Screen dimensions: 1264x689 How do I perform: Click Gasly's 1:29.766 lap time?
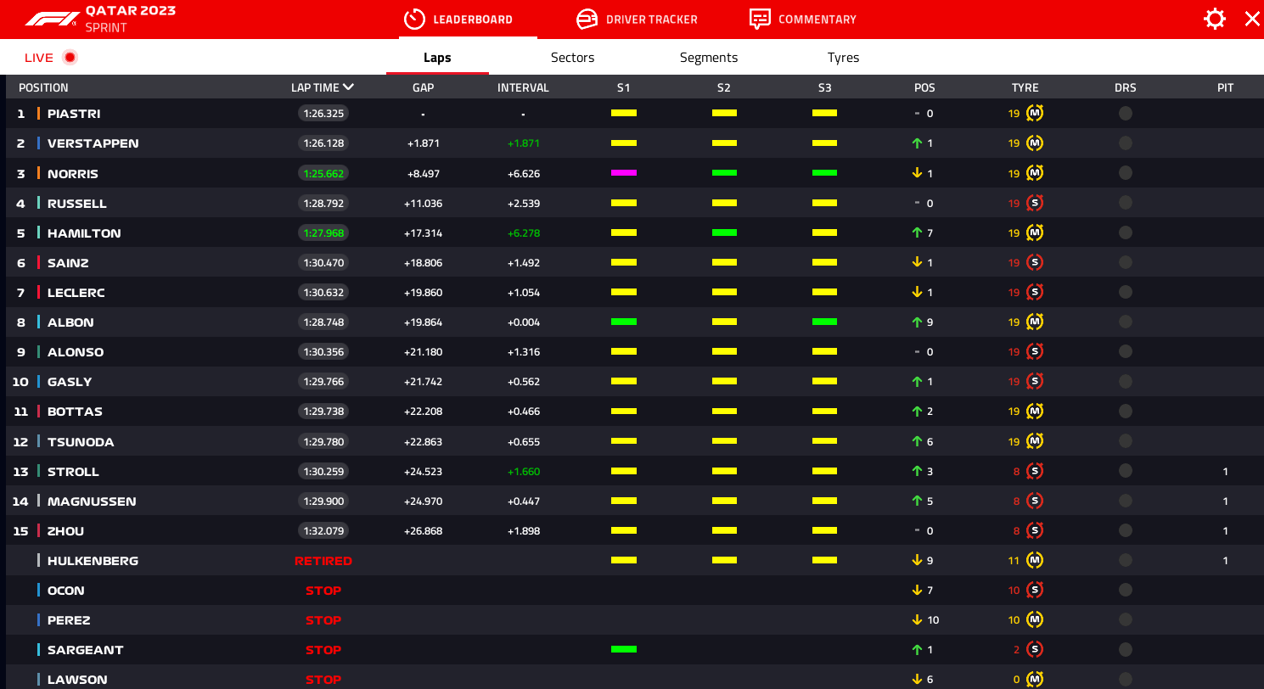pos(323,382)
